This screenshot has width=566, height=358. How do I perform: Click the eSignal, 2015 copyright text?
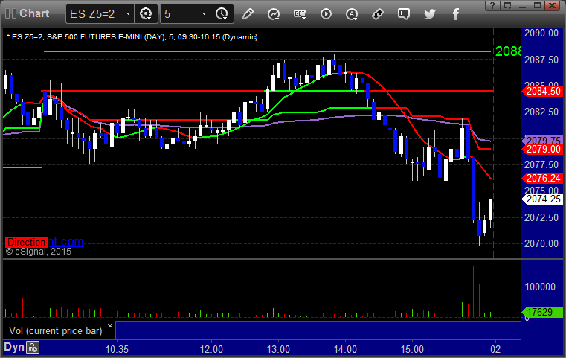(39, 252)
